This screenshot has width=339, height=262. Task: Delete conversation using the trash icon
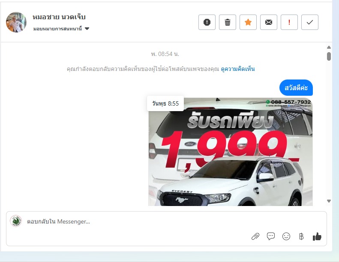(228, 22)
